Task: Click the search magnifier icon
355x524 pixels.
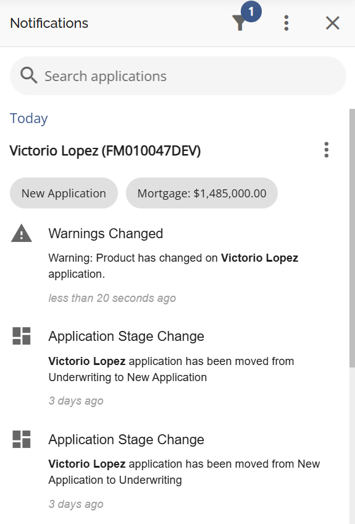Action: 28,75
